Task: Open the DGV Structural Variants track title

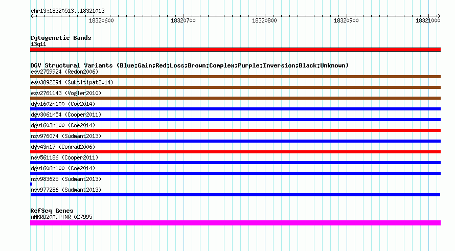Action: (x=190, y=65)
